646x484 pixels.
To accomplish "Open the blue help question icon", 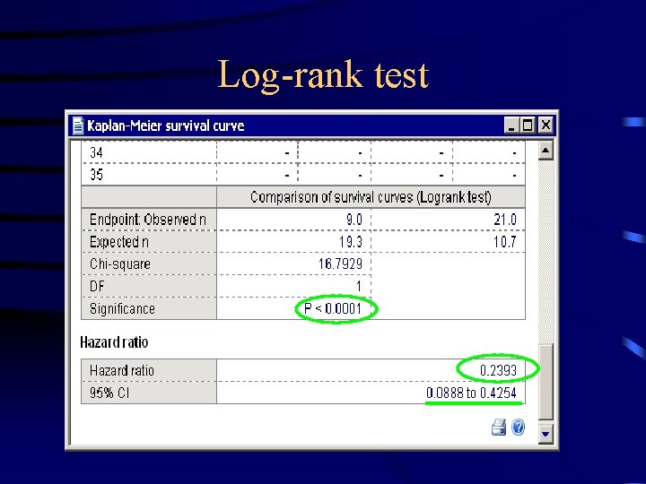I will point(519,428).
